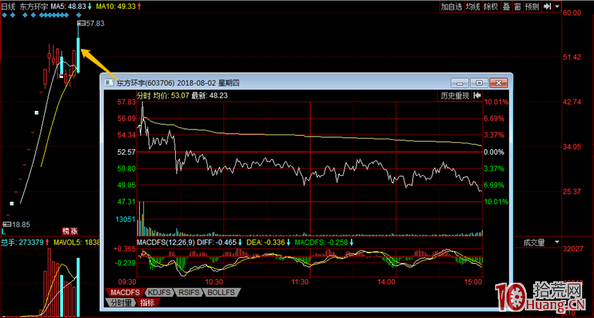Click the 窗 multi-window button
Screen dimensions: 594x318
click(x=517, y=6)
